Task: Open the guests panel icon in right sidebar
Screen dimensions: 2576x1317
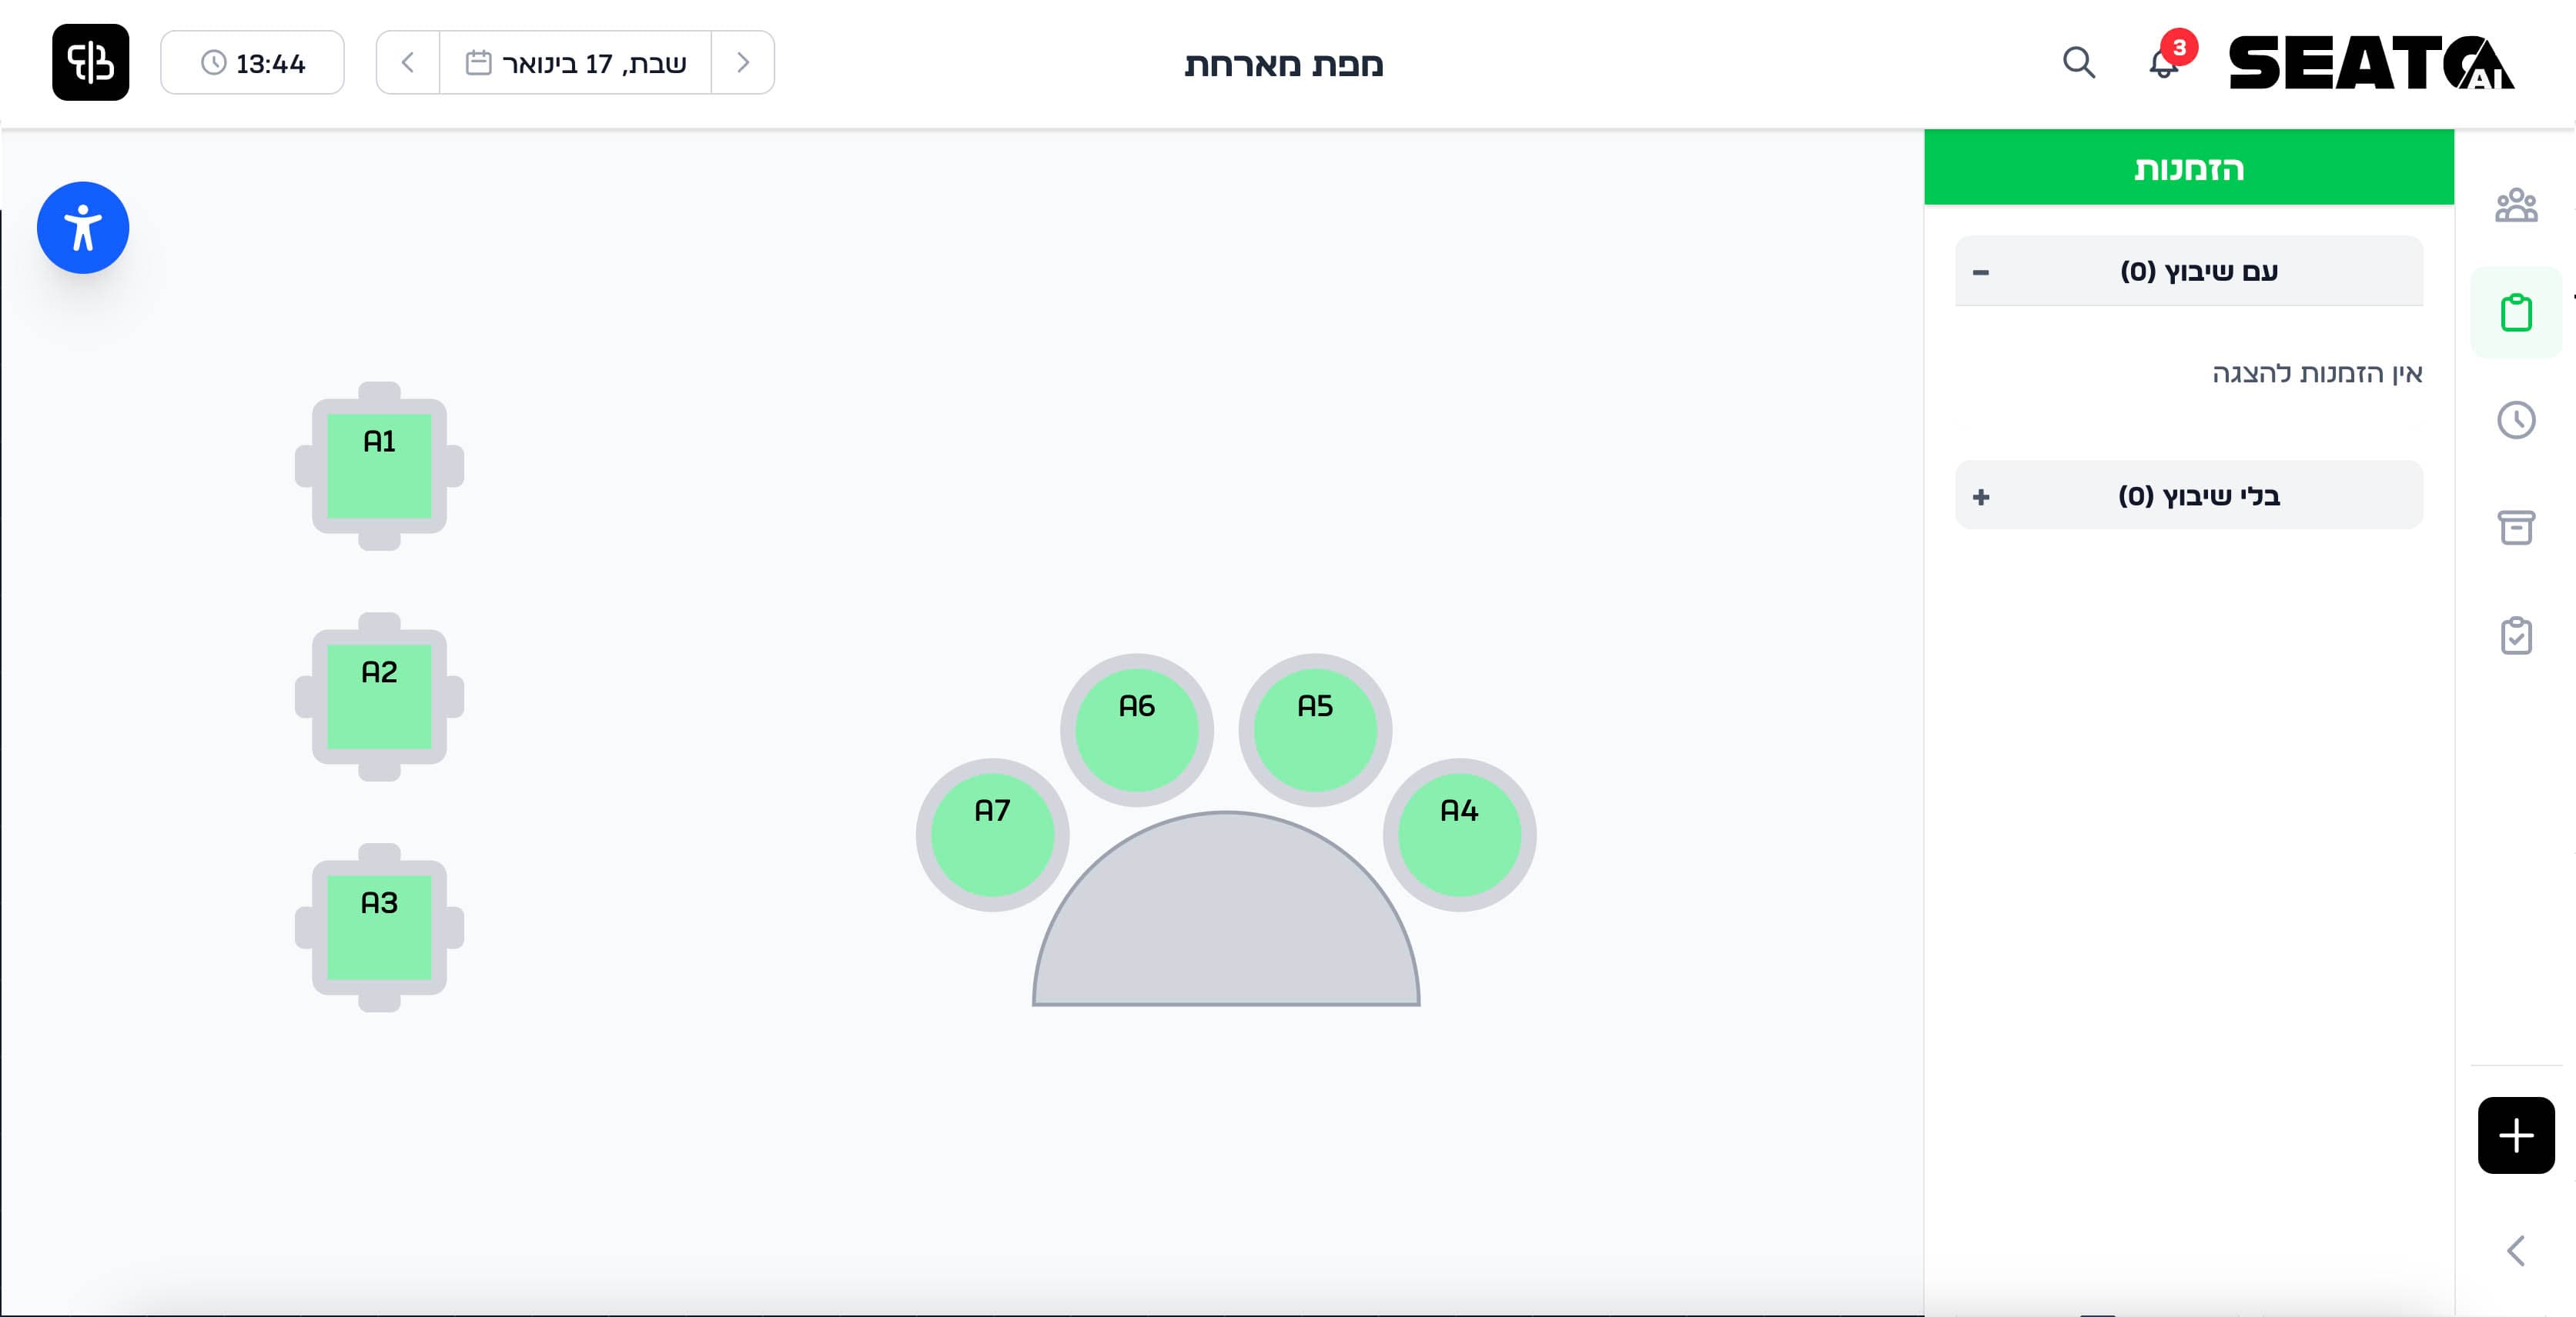Action: (2517, 206)
